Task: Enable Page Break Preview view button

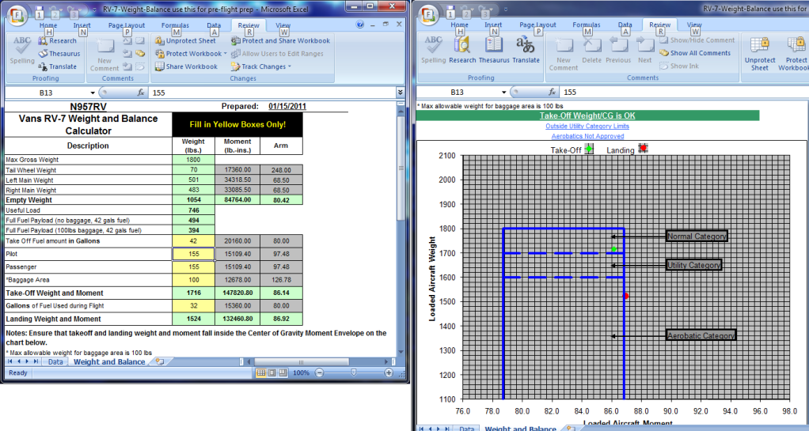Action: point(285,372)
